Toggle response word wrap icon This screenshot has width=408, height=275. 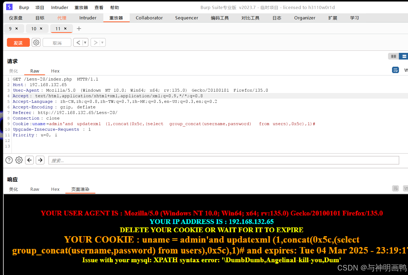tap(395, 188)
